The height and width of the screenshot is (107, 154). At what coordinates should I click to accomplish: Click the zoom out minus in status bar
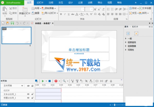pyautogui.click(x=110, y=105)
